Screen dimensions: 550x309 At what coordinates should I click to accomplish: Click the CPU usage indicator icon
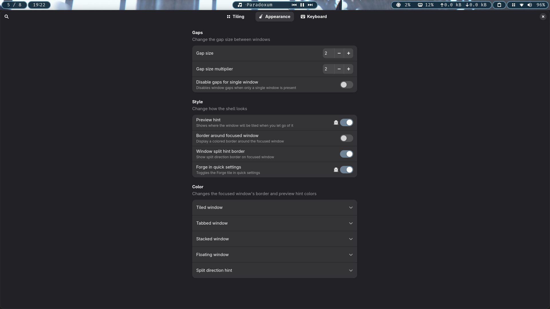398,5
